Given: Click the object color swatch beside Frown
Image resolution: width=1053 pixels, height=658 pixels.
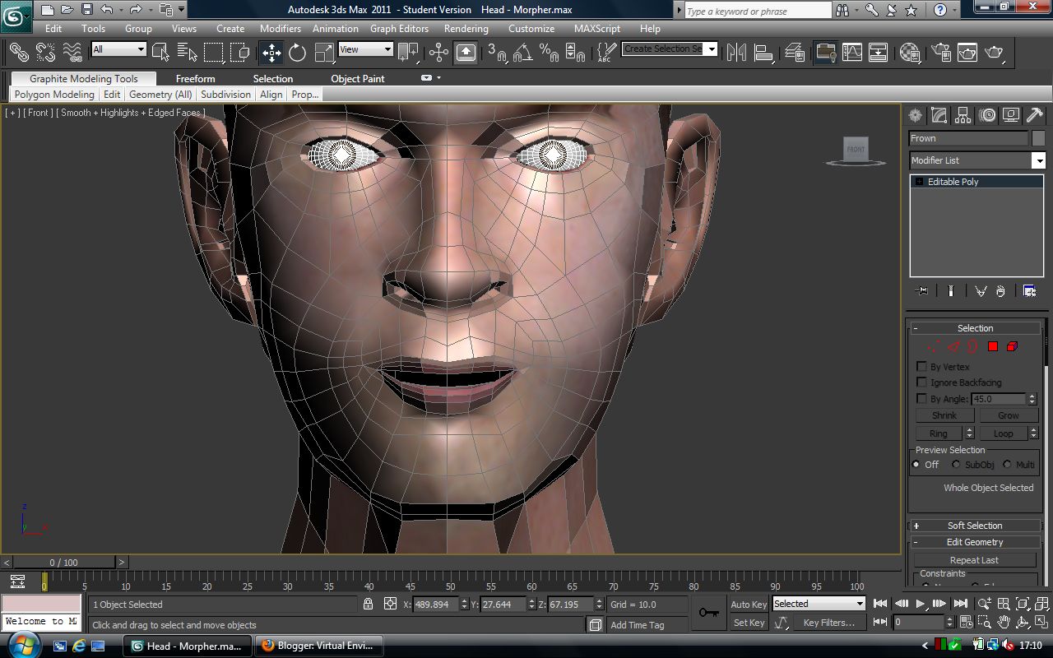Looking at the screenshot, I should [1038, 138].
